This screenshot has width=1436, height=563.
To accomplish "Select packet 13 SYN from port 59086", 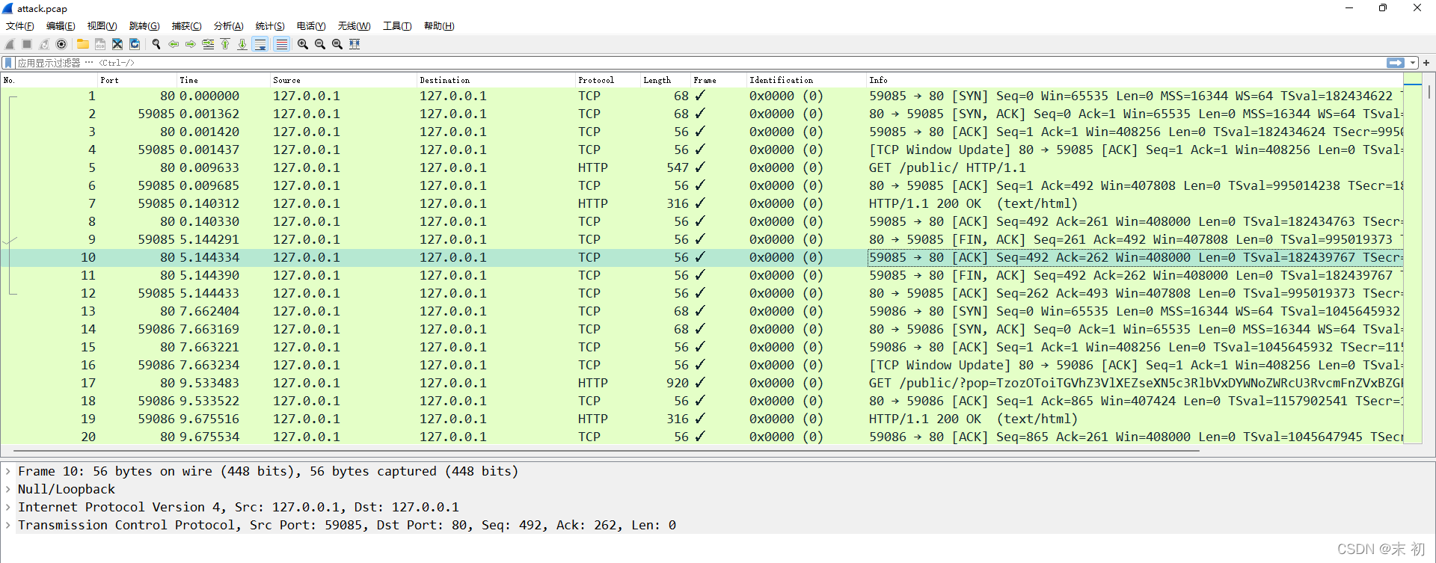I will point(702,311).
